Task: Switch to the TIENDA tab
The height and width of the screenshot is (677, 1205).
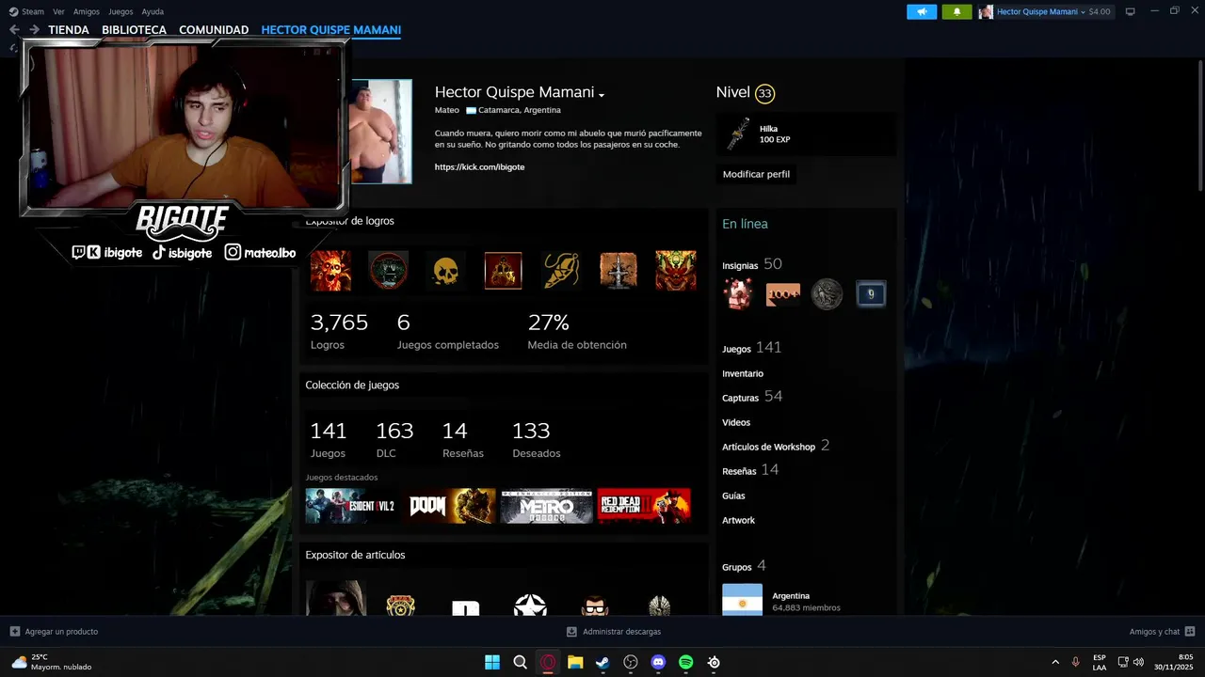Action: 69,30
